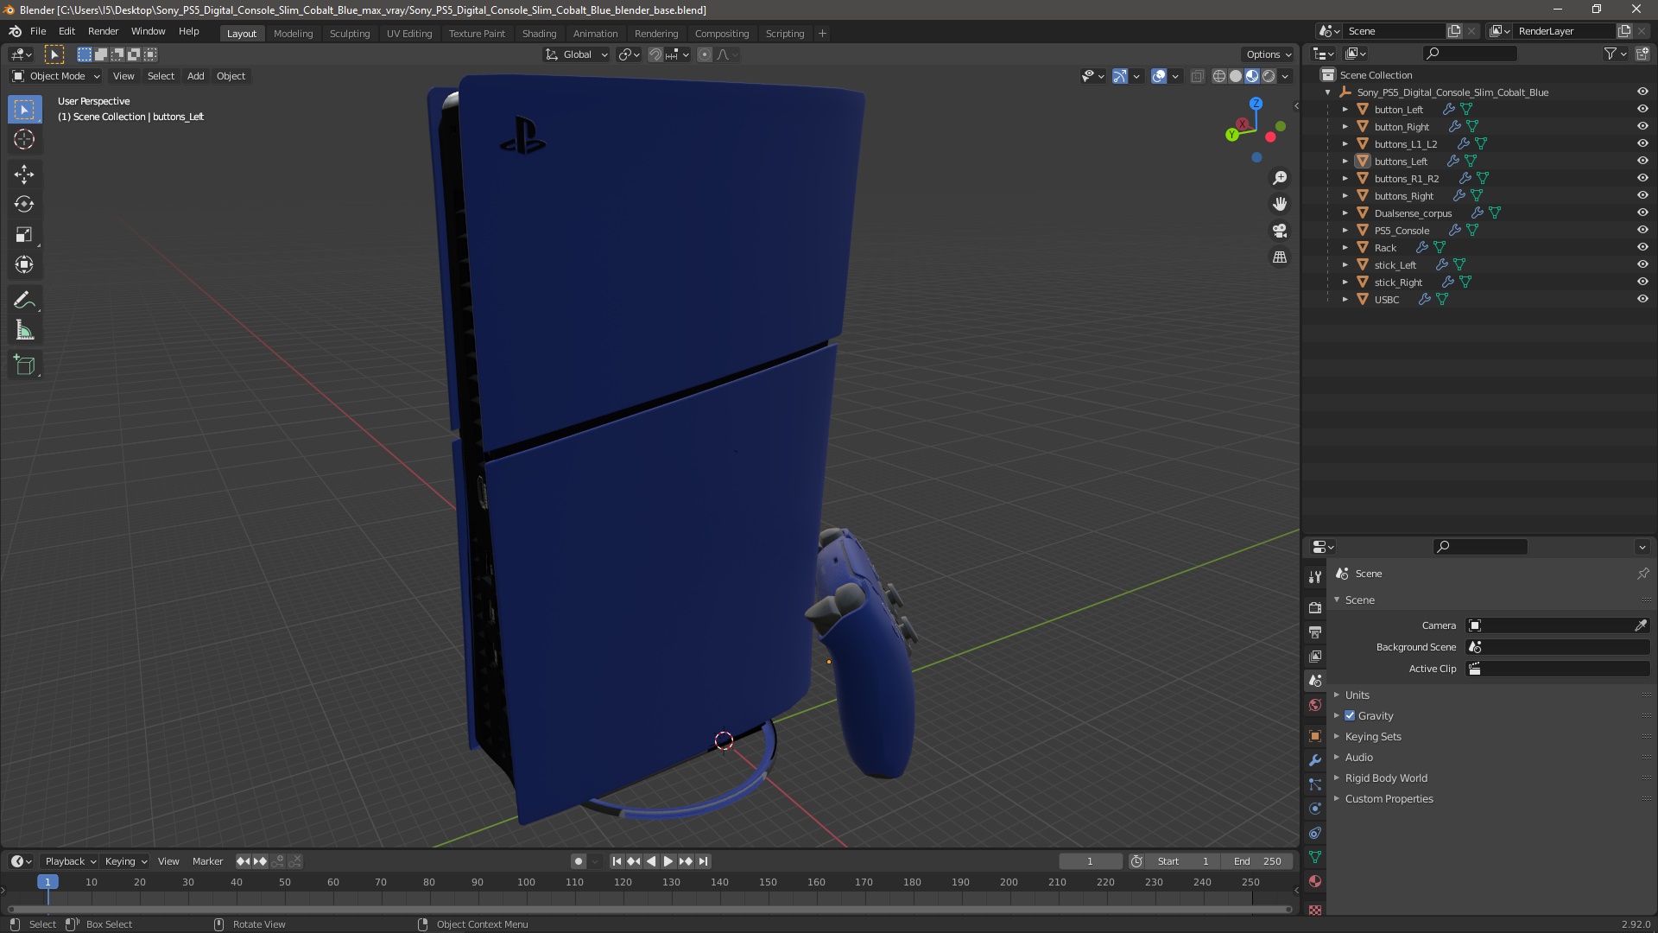Jump to the first frame
Viewport: 1658px width, 933px height.
[617, 861]
